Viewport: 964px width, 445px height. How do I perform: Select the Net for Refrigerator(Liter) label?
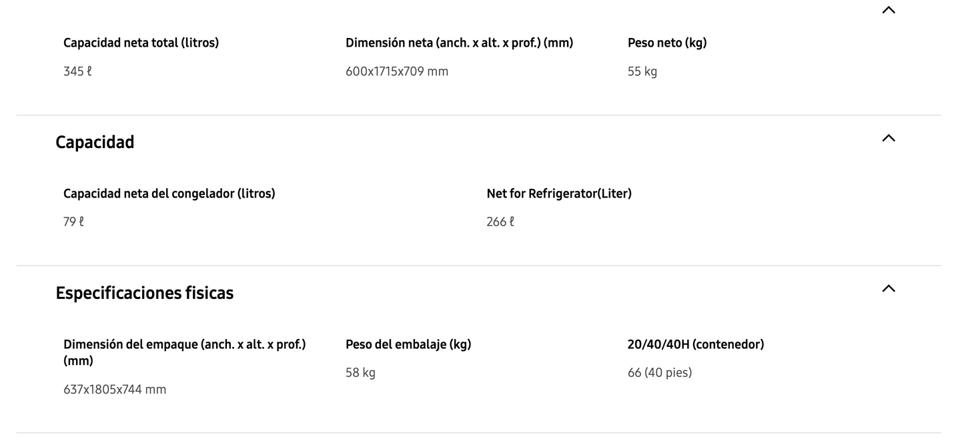(x=558, y=193)
